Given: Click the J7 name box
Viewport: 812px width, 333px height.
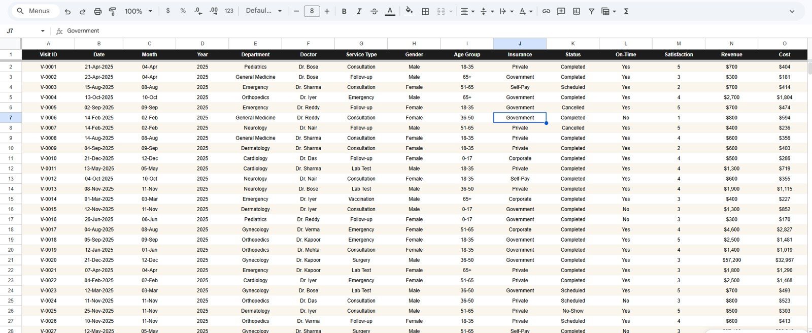Looking at the screenshot, I should 20,31.
